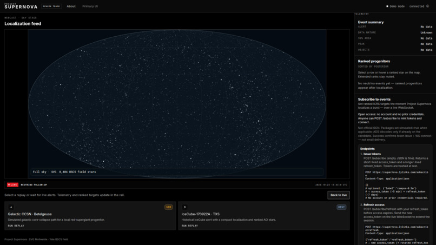Click the Demo mode status dot

[x=387, y=6]
